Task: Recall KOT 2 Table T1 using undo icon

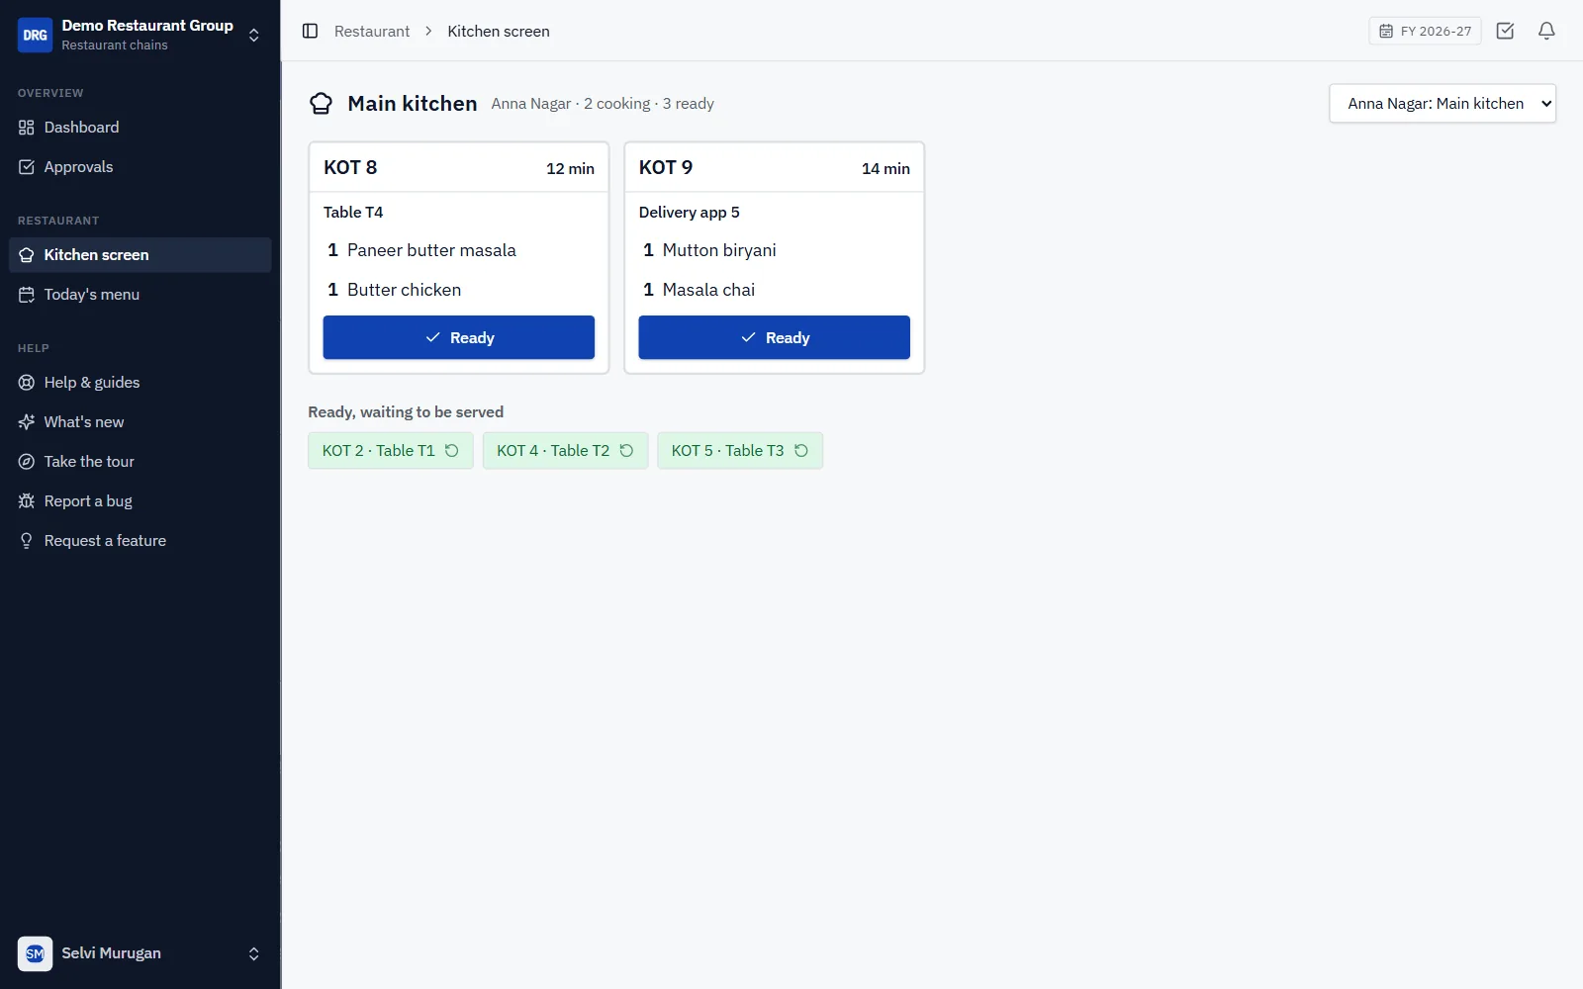Action: point(452,451)
